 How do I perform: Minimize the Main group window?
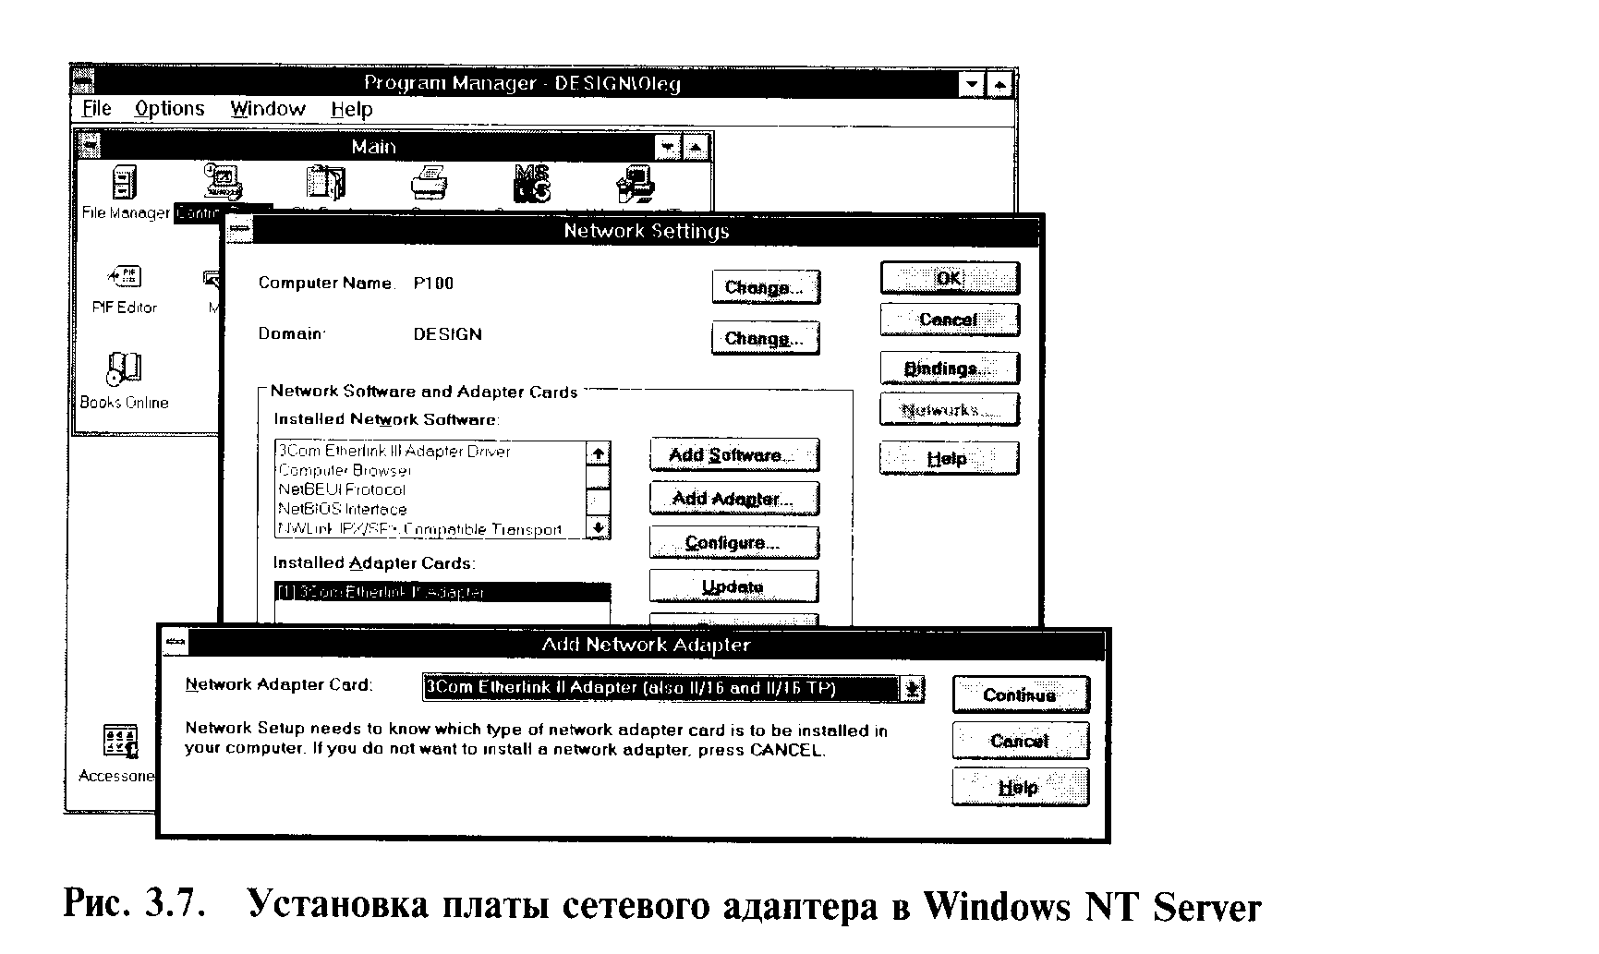point(668,146)
